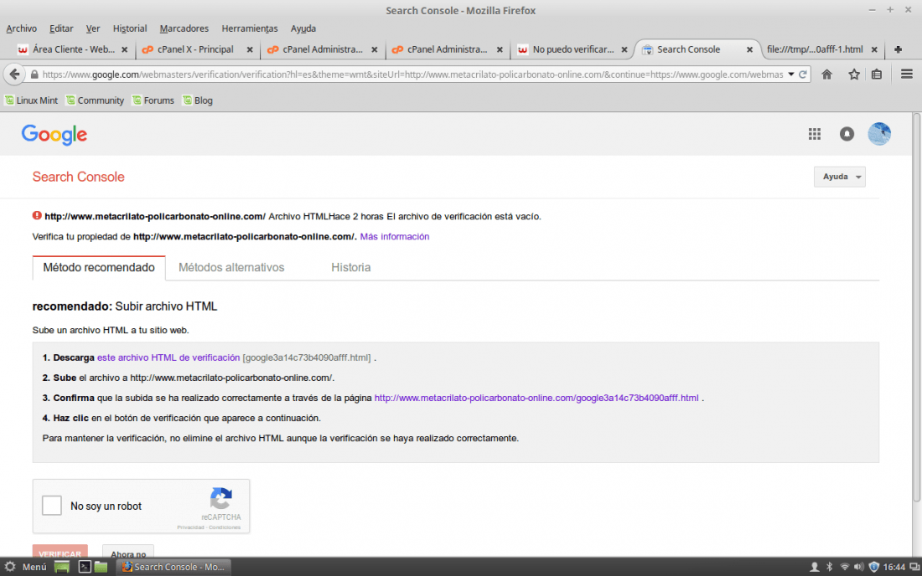The height and width of the screenshot is (576, 922).
Task: Close the No puedo verificar tab
Action: coord(624,50)
